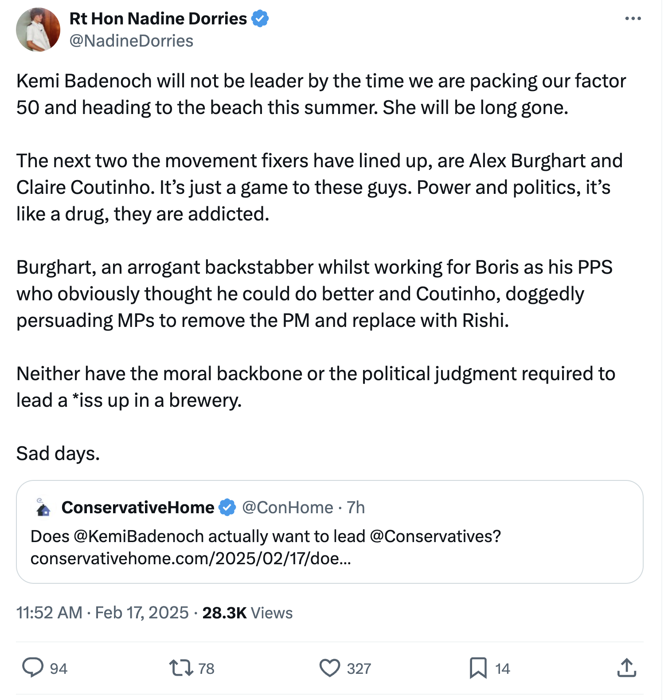Click the ConservativeHome house avatar
This screenshot has height=700, width=672.
(x=43, y=507)
